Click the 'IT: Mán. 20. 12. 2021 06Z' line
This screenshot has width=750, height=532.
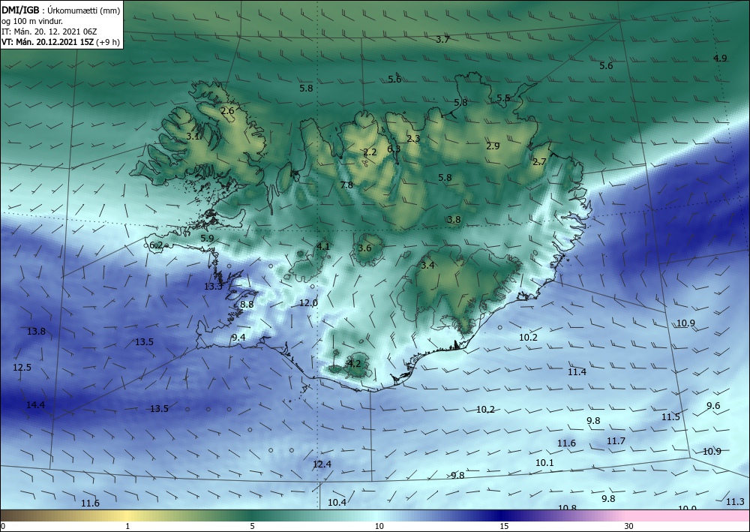point(49,32)
